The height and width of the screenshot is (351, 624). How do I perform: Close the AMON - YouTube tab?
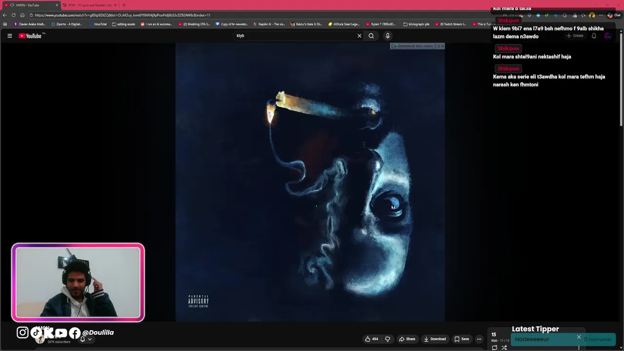(x=57, y=5)
